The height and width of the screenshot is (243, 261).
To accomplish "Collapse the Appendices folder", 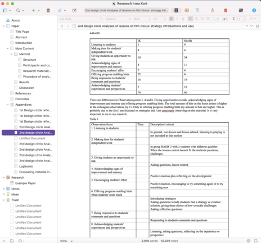I will click(7, 105).
